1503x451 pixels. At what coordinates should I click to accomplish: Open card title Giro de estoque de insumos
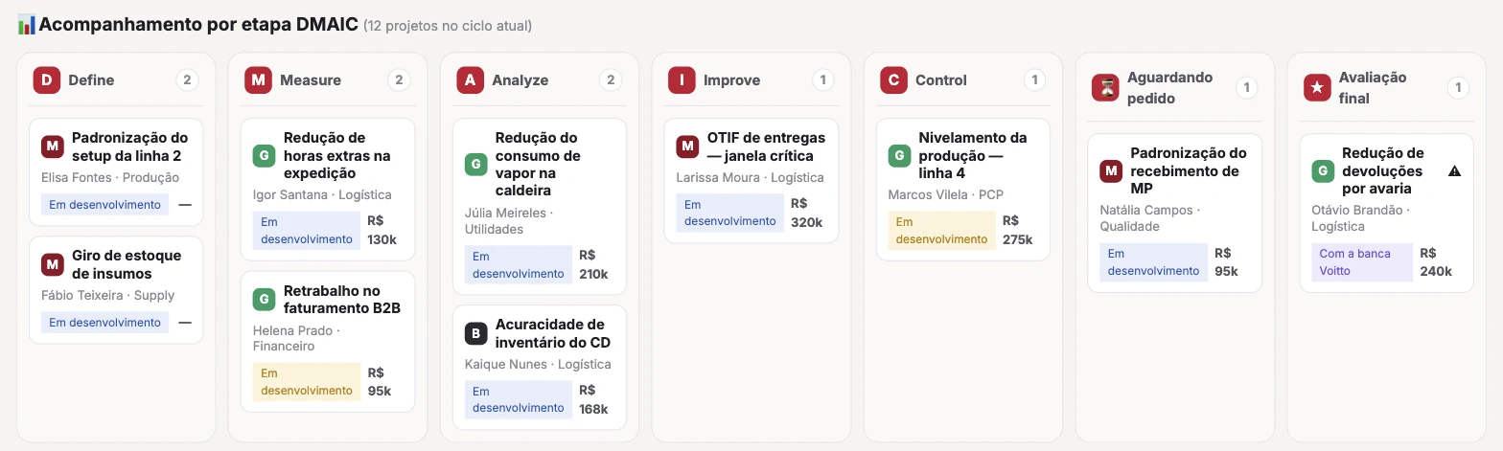pos(127,264)
